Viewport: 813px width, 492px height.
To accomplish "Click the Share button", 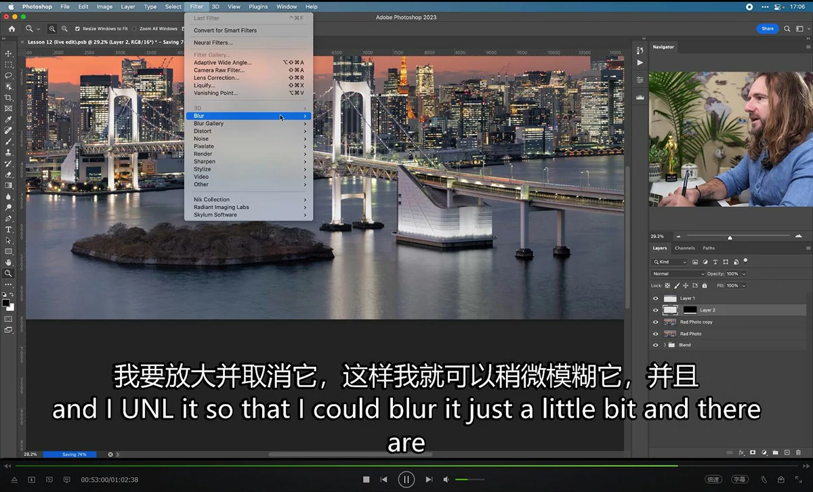I will tap(768, 28).
